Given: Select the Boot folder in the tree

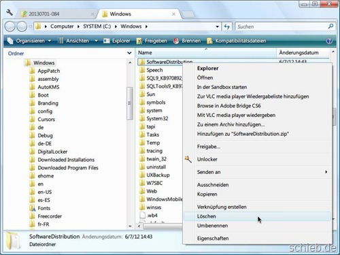Looking at the screenshot, I should tap(39, 95).
